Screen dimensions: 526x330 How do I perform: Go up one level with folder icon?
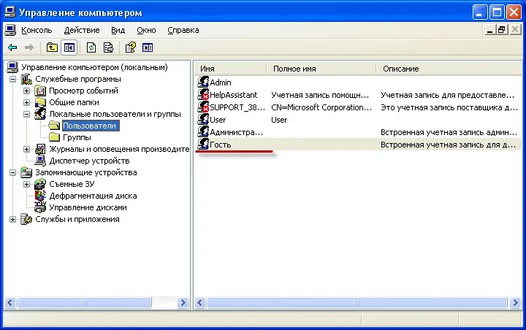tap(52, 47)
